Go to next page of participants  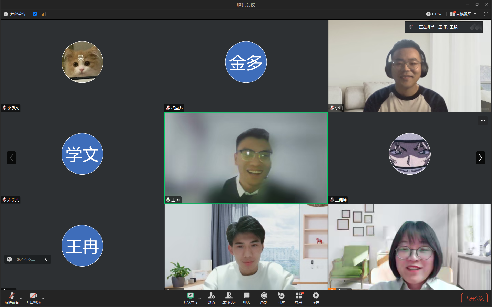click(x=480, y=158)
